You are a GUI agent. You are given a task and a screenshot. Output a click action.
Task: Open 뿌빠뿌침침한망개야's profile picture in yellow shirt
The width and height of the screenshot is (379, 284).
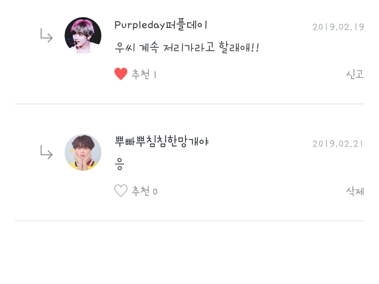(83, 153)
